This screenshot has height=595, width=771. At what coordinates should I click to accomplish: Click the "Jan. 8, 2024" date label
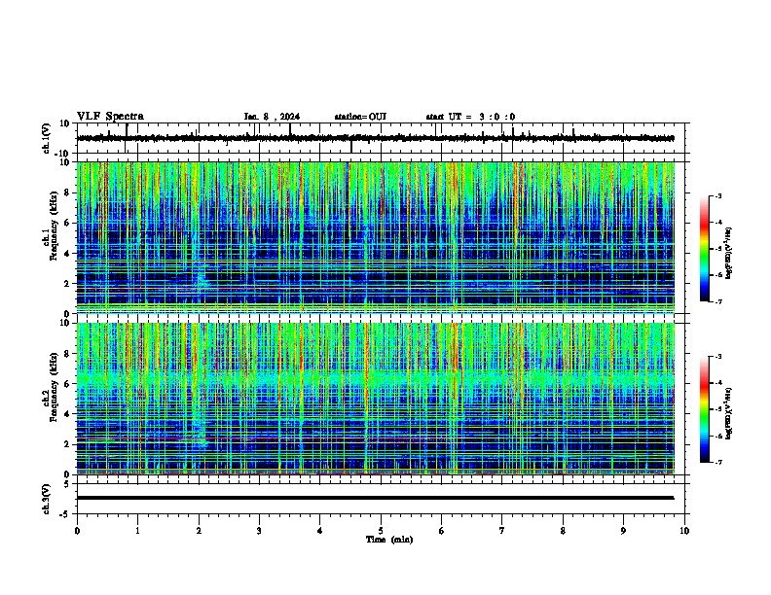click(x=272, y=117)
